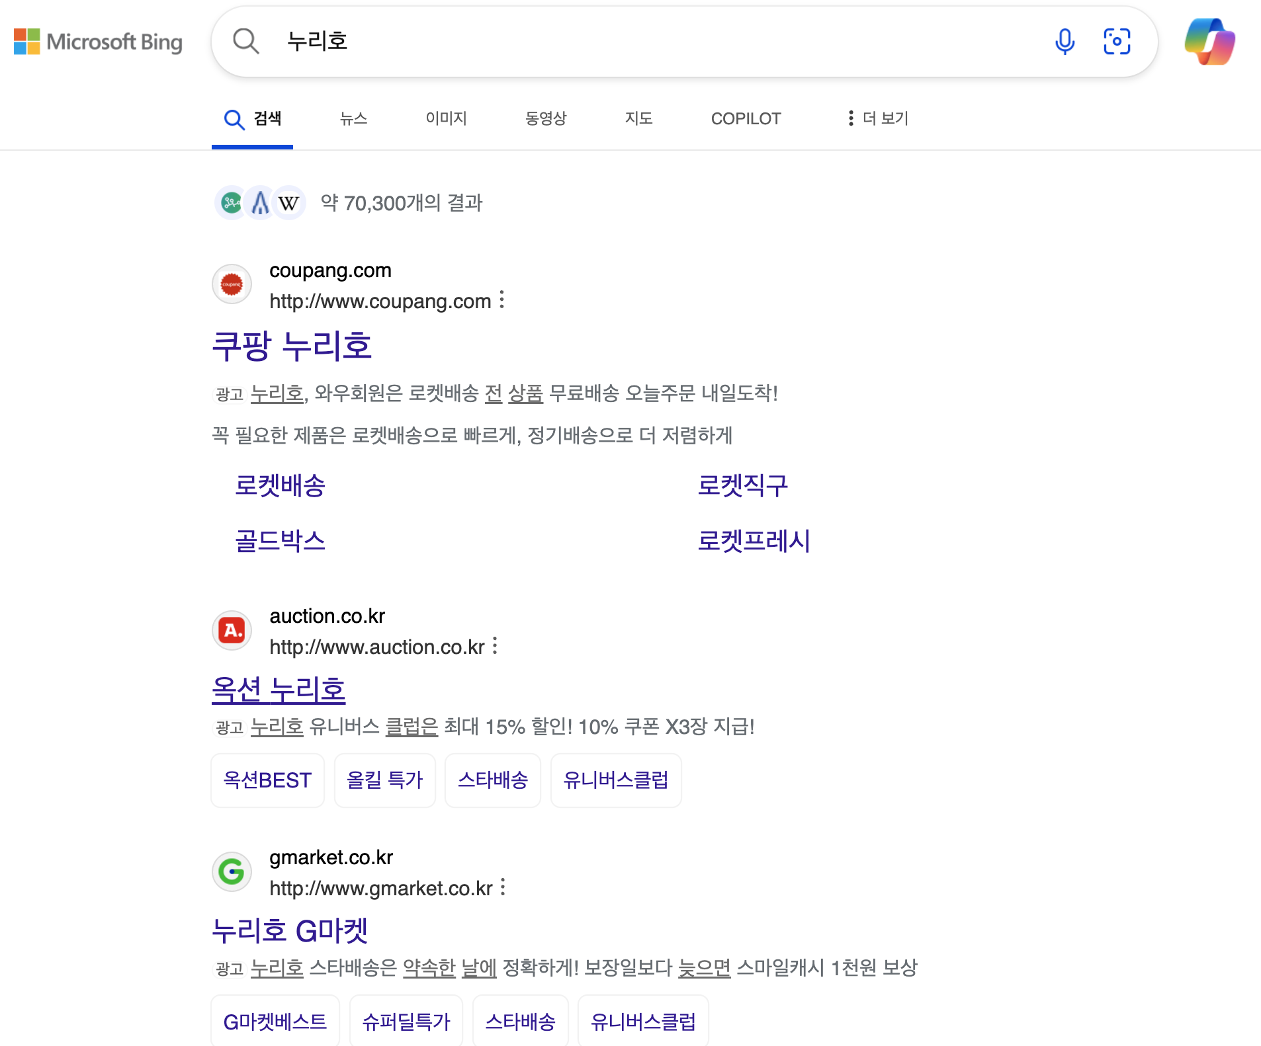Start voice search with the microphone icon
The image size is (1261, 1046).
pos(1065,42)
